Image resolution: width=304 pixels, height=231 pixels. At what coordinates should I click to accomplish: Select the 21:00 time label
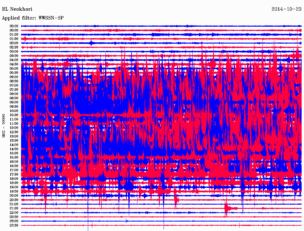click(x=14, y=204)
